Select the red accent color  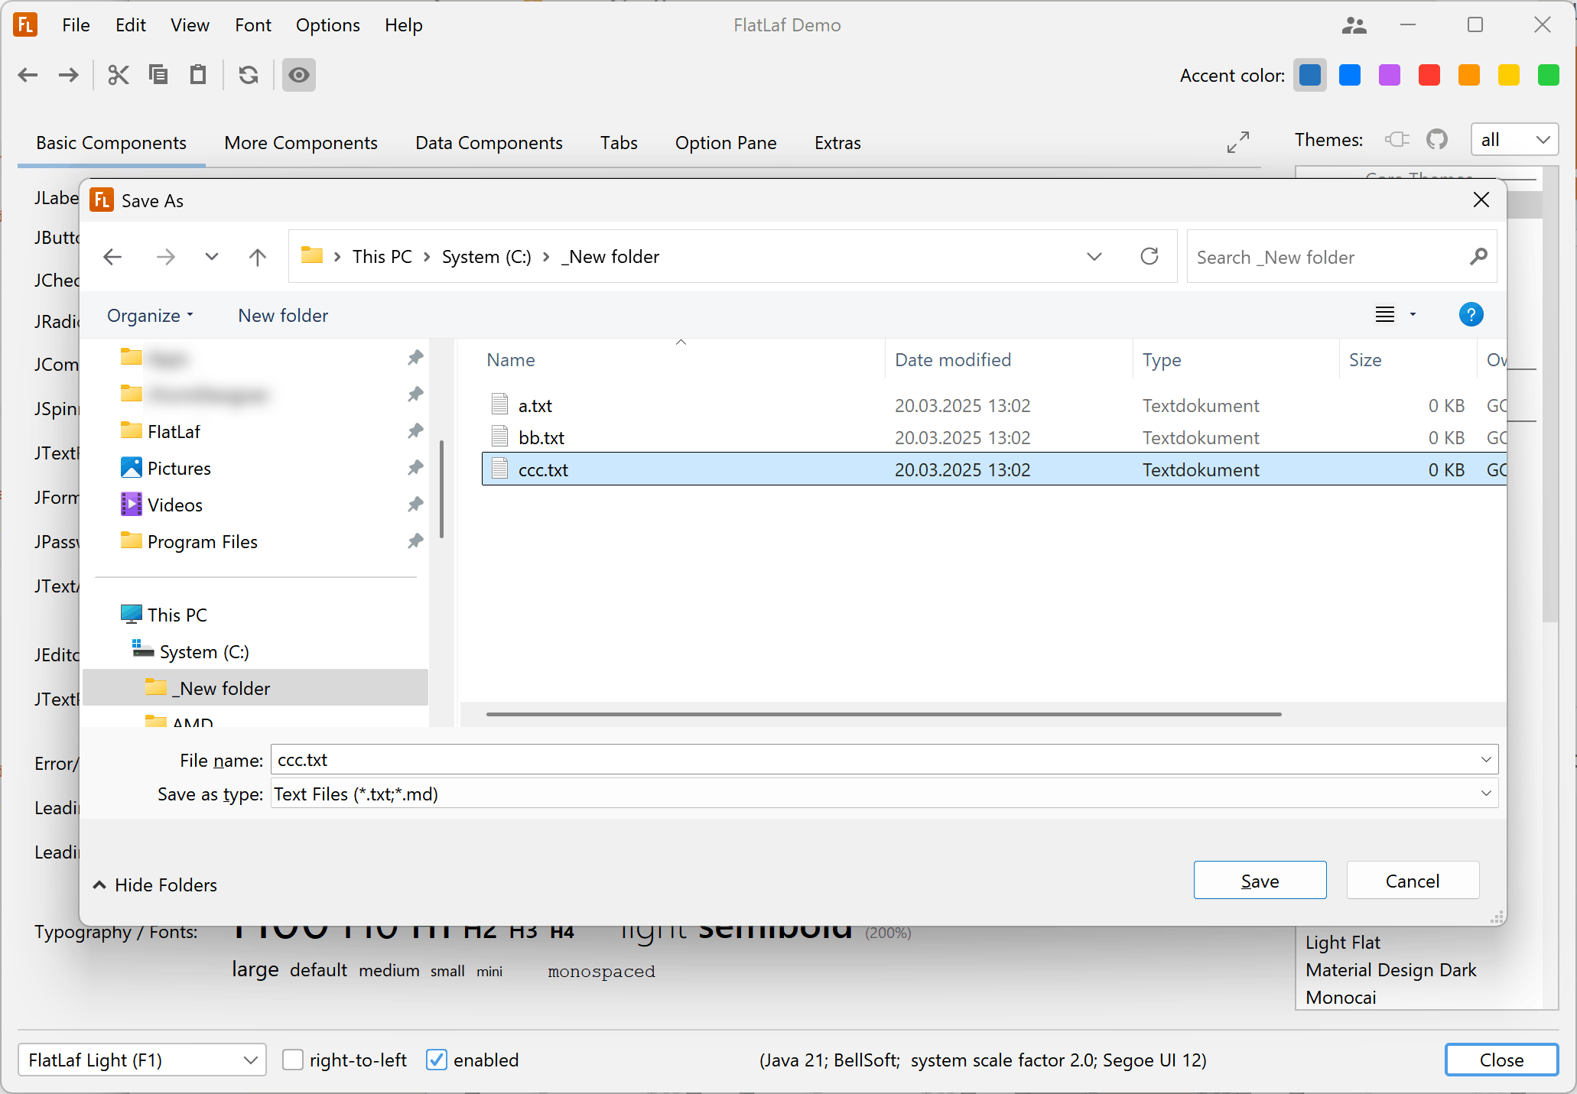coord(1429,75)
